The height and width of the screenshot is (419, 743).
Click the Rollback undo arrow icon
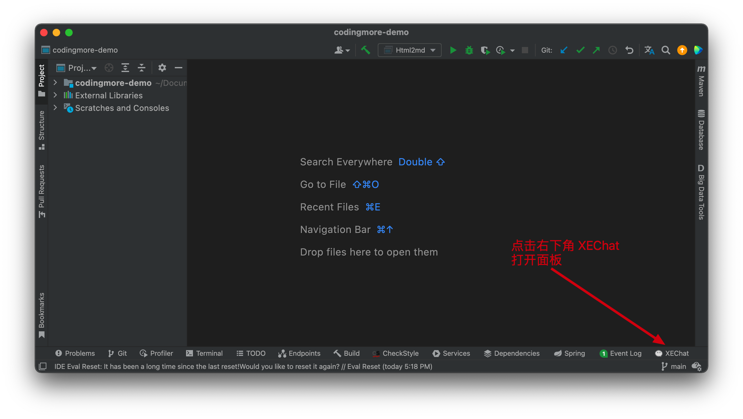[x=629, y=50]
